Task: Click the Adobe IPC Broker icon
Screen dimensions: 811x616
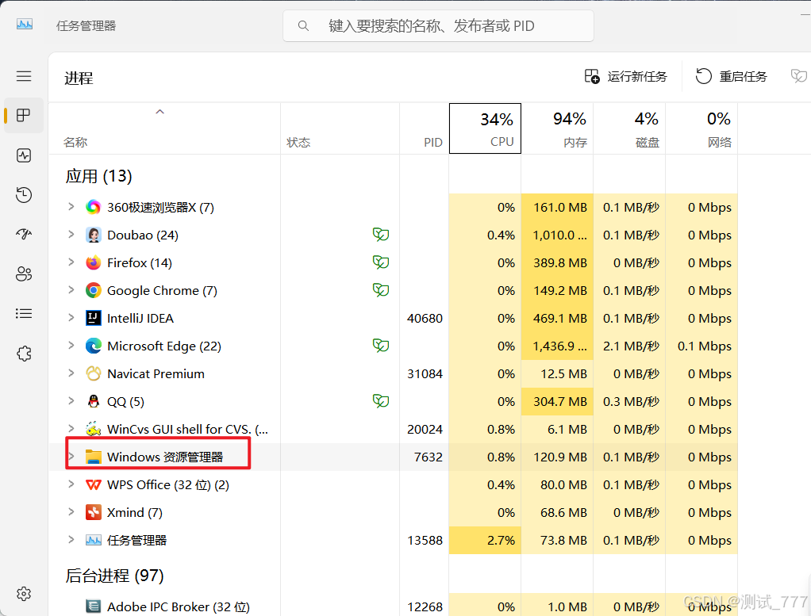Action: (x=93, y=606)
